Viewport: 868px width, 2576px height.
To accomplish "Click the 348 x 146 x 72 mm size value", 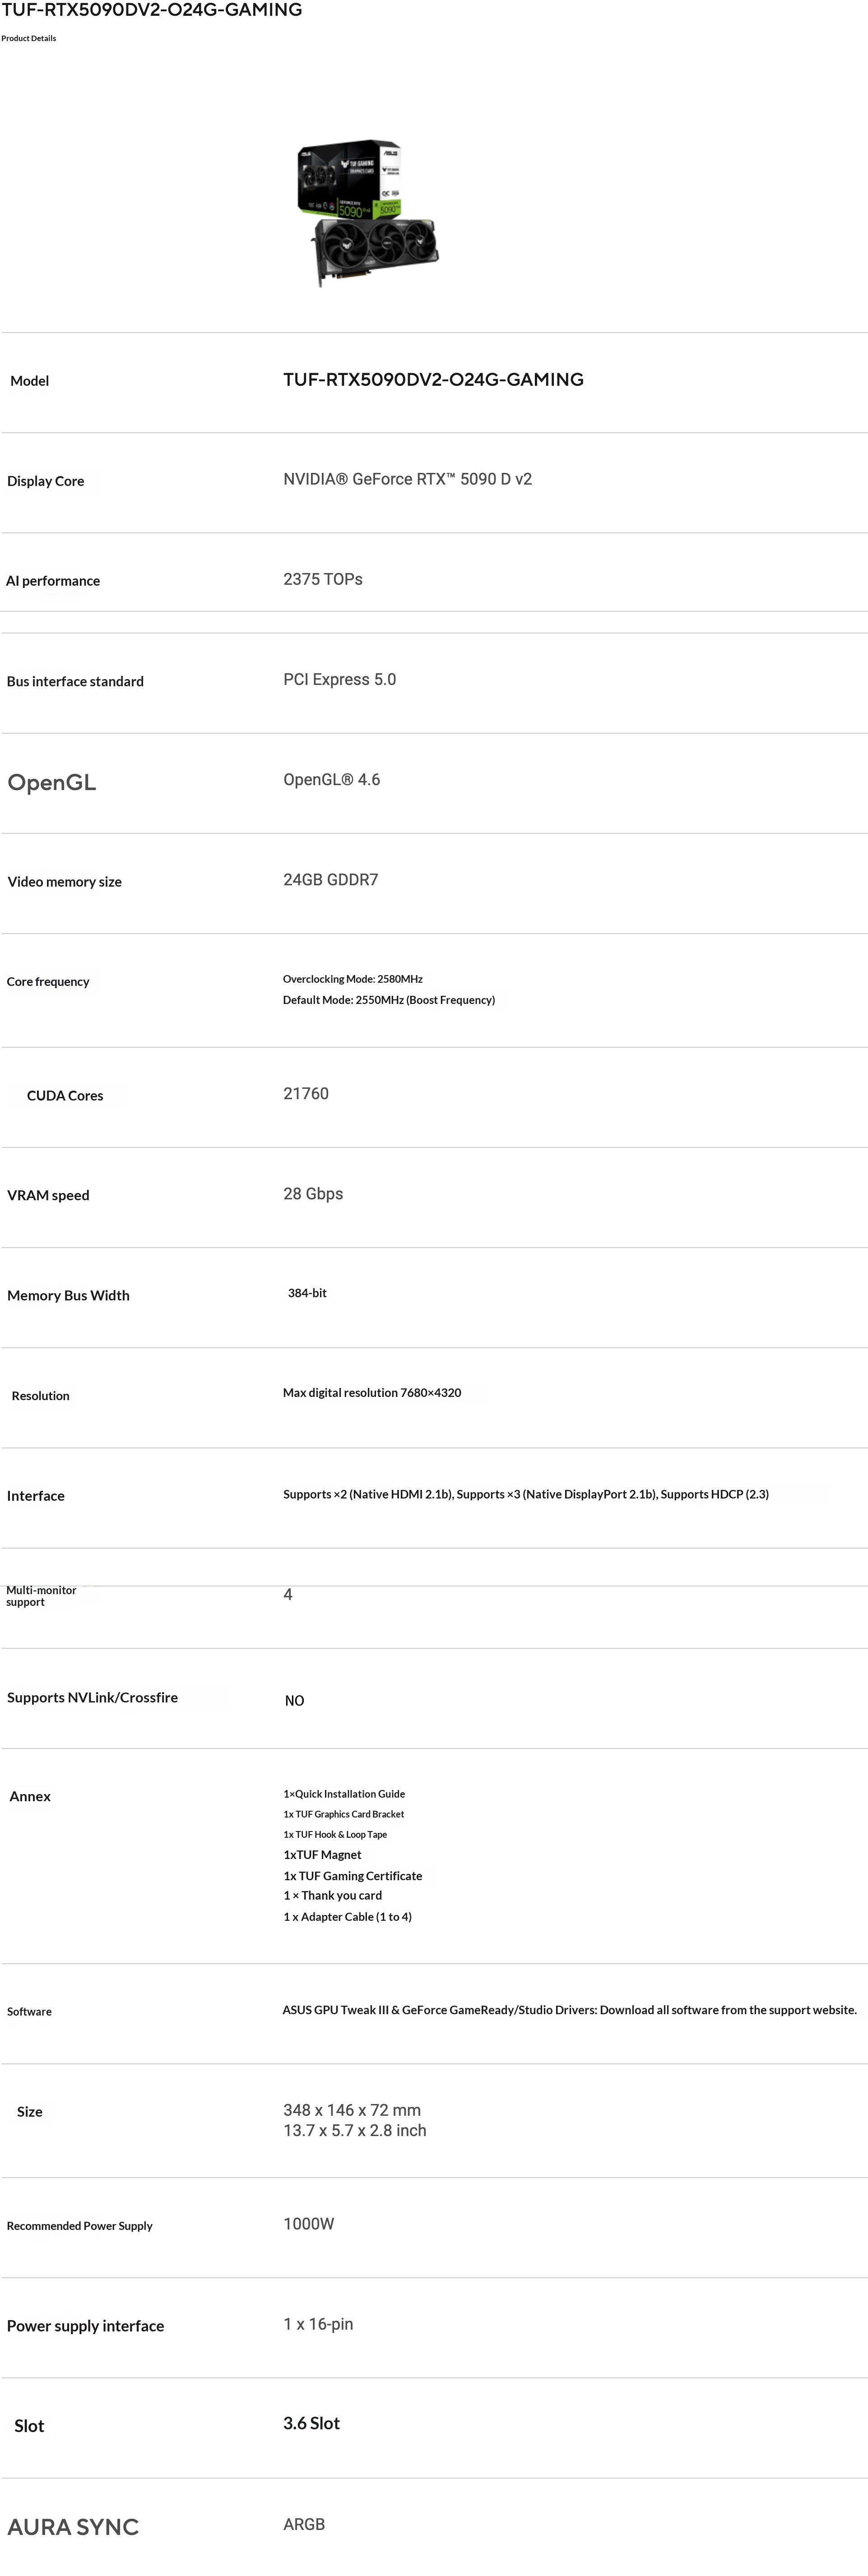I will (x=352, y=2110).
